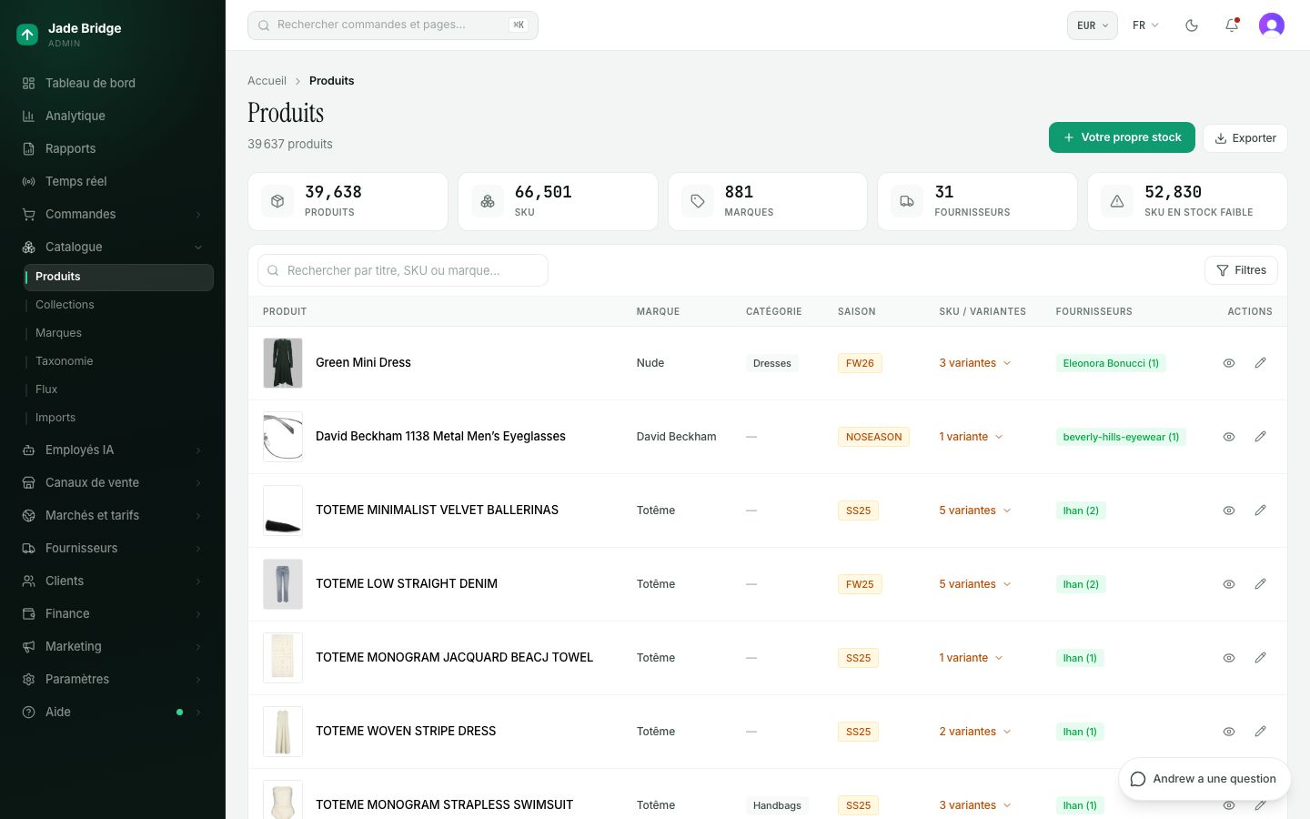This screenshot has width=1310, height=819.
Task: Open the Filtres button
Action: point(1241,270)
